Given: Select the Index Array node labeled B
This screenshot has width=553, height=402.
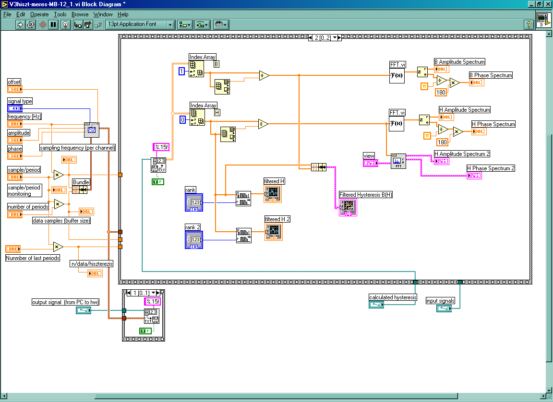Looking at the screenshot, I should pos(196,69).
